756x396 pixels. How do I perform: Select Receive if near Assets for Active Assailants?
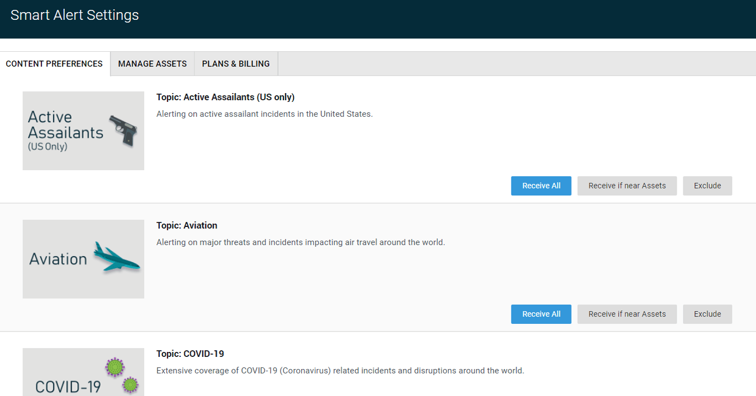627,186
